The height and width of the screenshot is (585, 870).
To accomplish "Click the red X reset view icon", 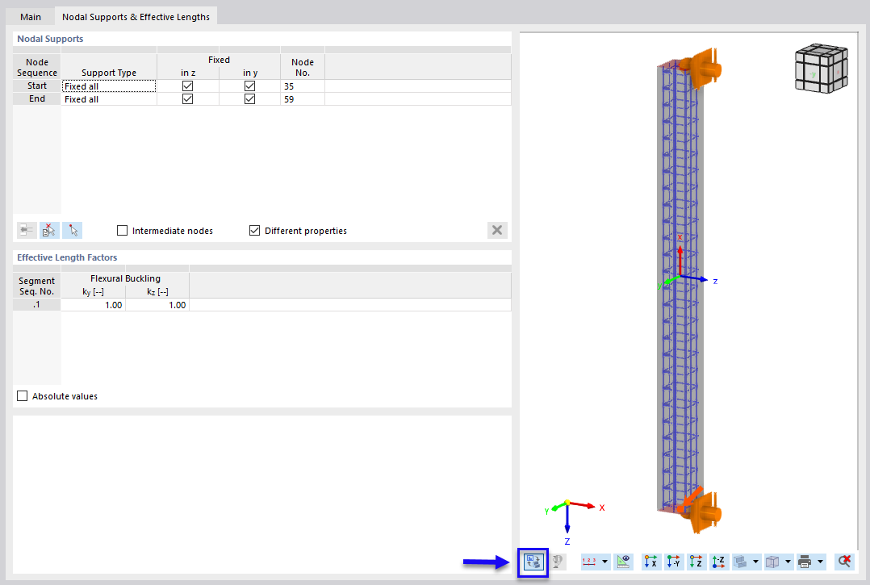I will [844, 562].
